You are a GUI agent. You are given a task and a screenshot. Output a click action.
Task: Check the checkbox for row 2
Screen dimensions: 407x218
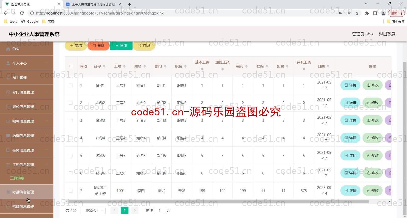(x=71, y=103)
